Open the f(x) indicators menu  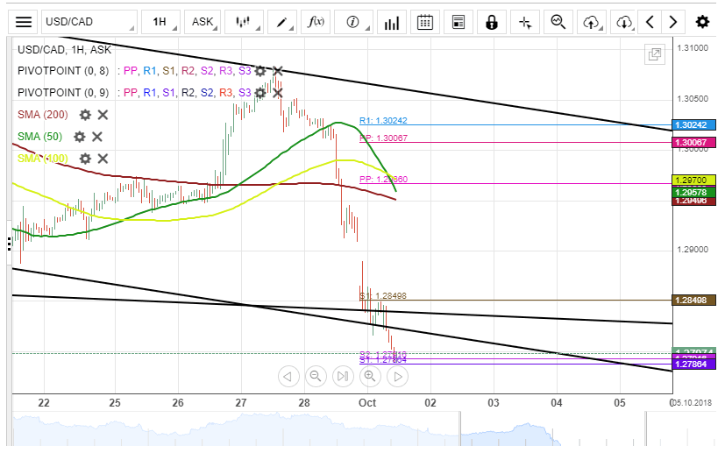point(316,22)
